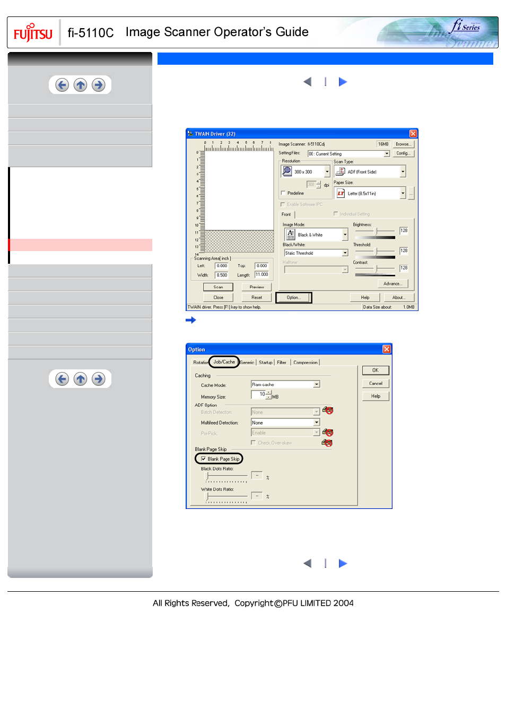
Task: Go to next page via triangle below Option dialog
Action: (343, 564)
